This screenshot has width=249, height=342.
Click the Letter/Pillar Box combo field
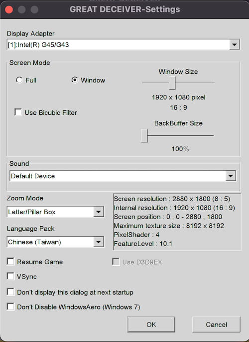tap(55, 212)
